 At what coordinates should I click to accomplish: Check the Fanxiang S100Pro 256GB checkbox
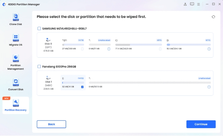(39, 67)
